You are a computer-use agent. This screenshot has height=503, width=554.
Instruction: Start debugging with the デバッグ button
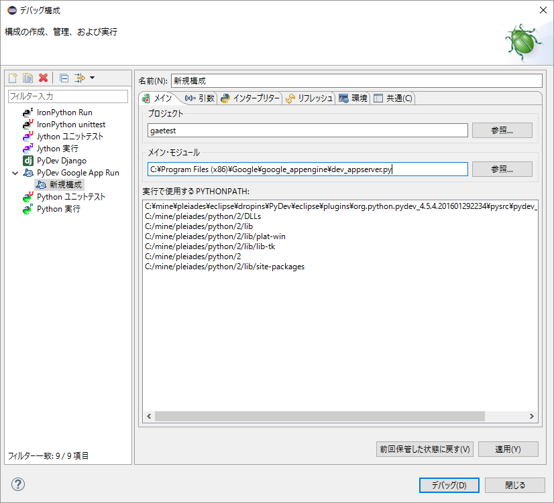[x=449, y=485]
